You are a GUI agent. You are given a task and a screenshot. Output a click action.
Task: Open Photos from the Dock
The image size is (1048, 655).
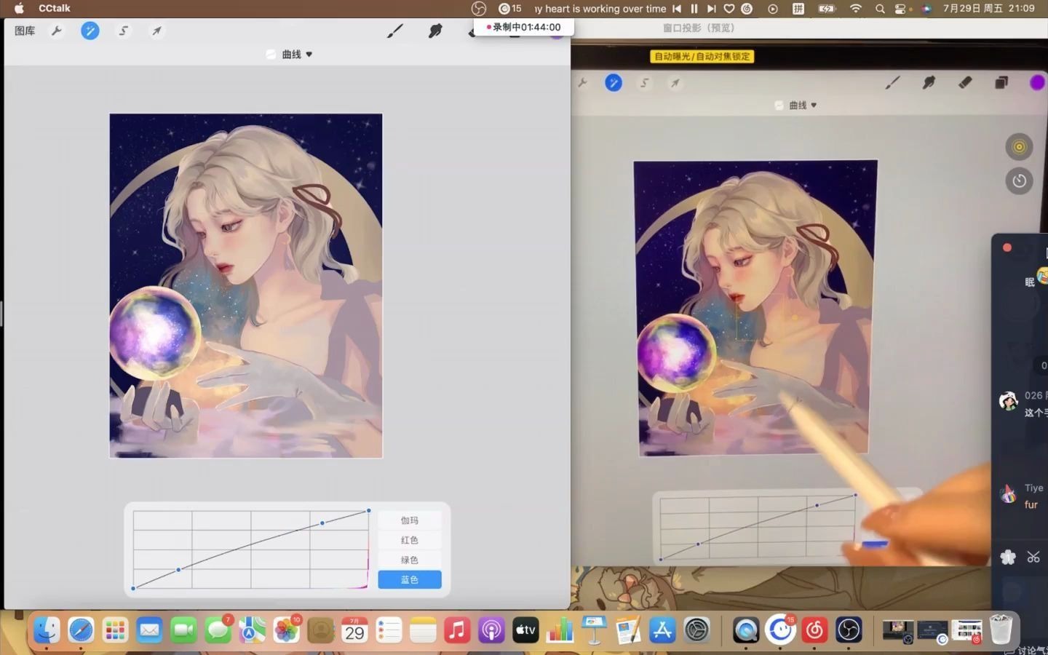tap(287, 630)
